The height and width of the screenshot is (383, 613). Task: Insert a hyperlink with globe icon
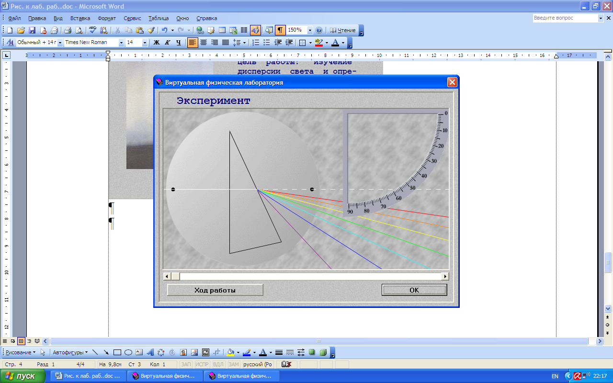click(200, 30)
